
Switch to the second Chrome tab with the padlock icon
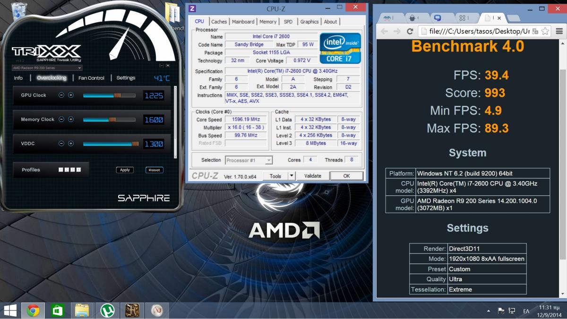pyautogui.click(x=416, y=18)
